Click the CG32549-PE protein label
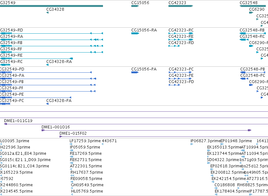Screen dimensions: 268x196 pos(12,94)
